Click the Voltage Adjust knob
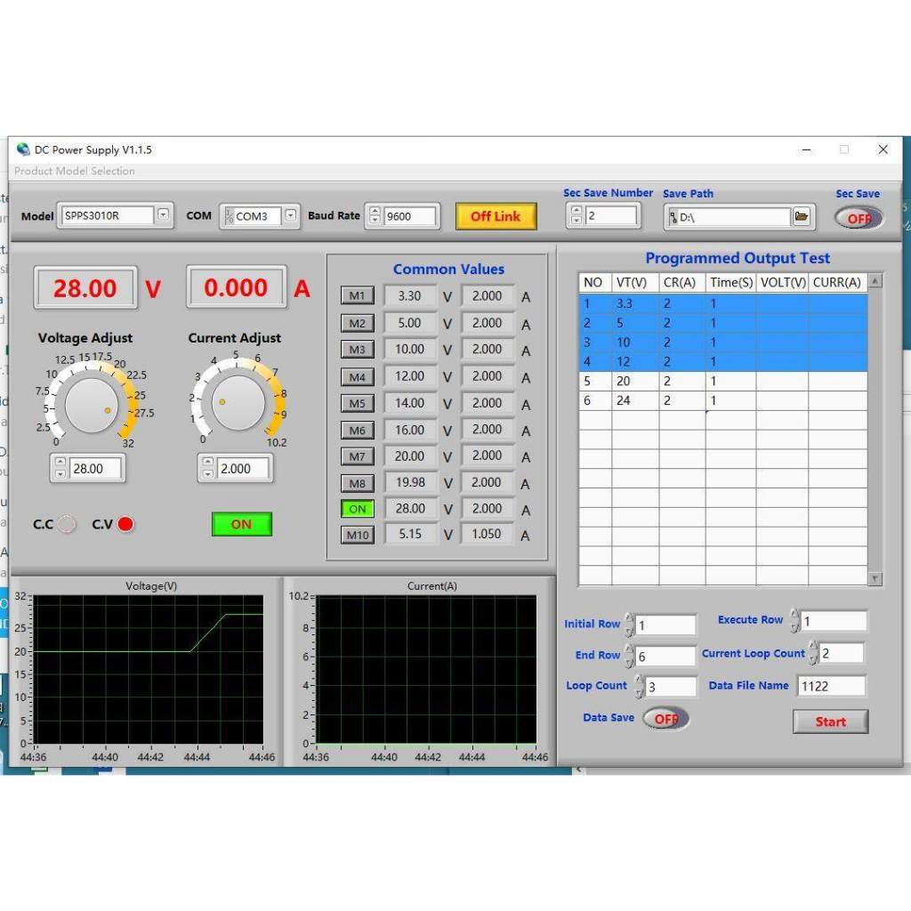The height and width of the screenshot is (911, 911). [x=92, y=406]
